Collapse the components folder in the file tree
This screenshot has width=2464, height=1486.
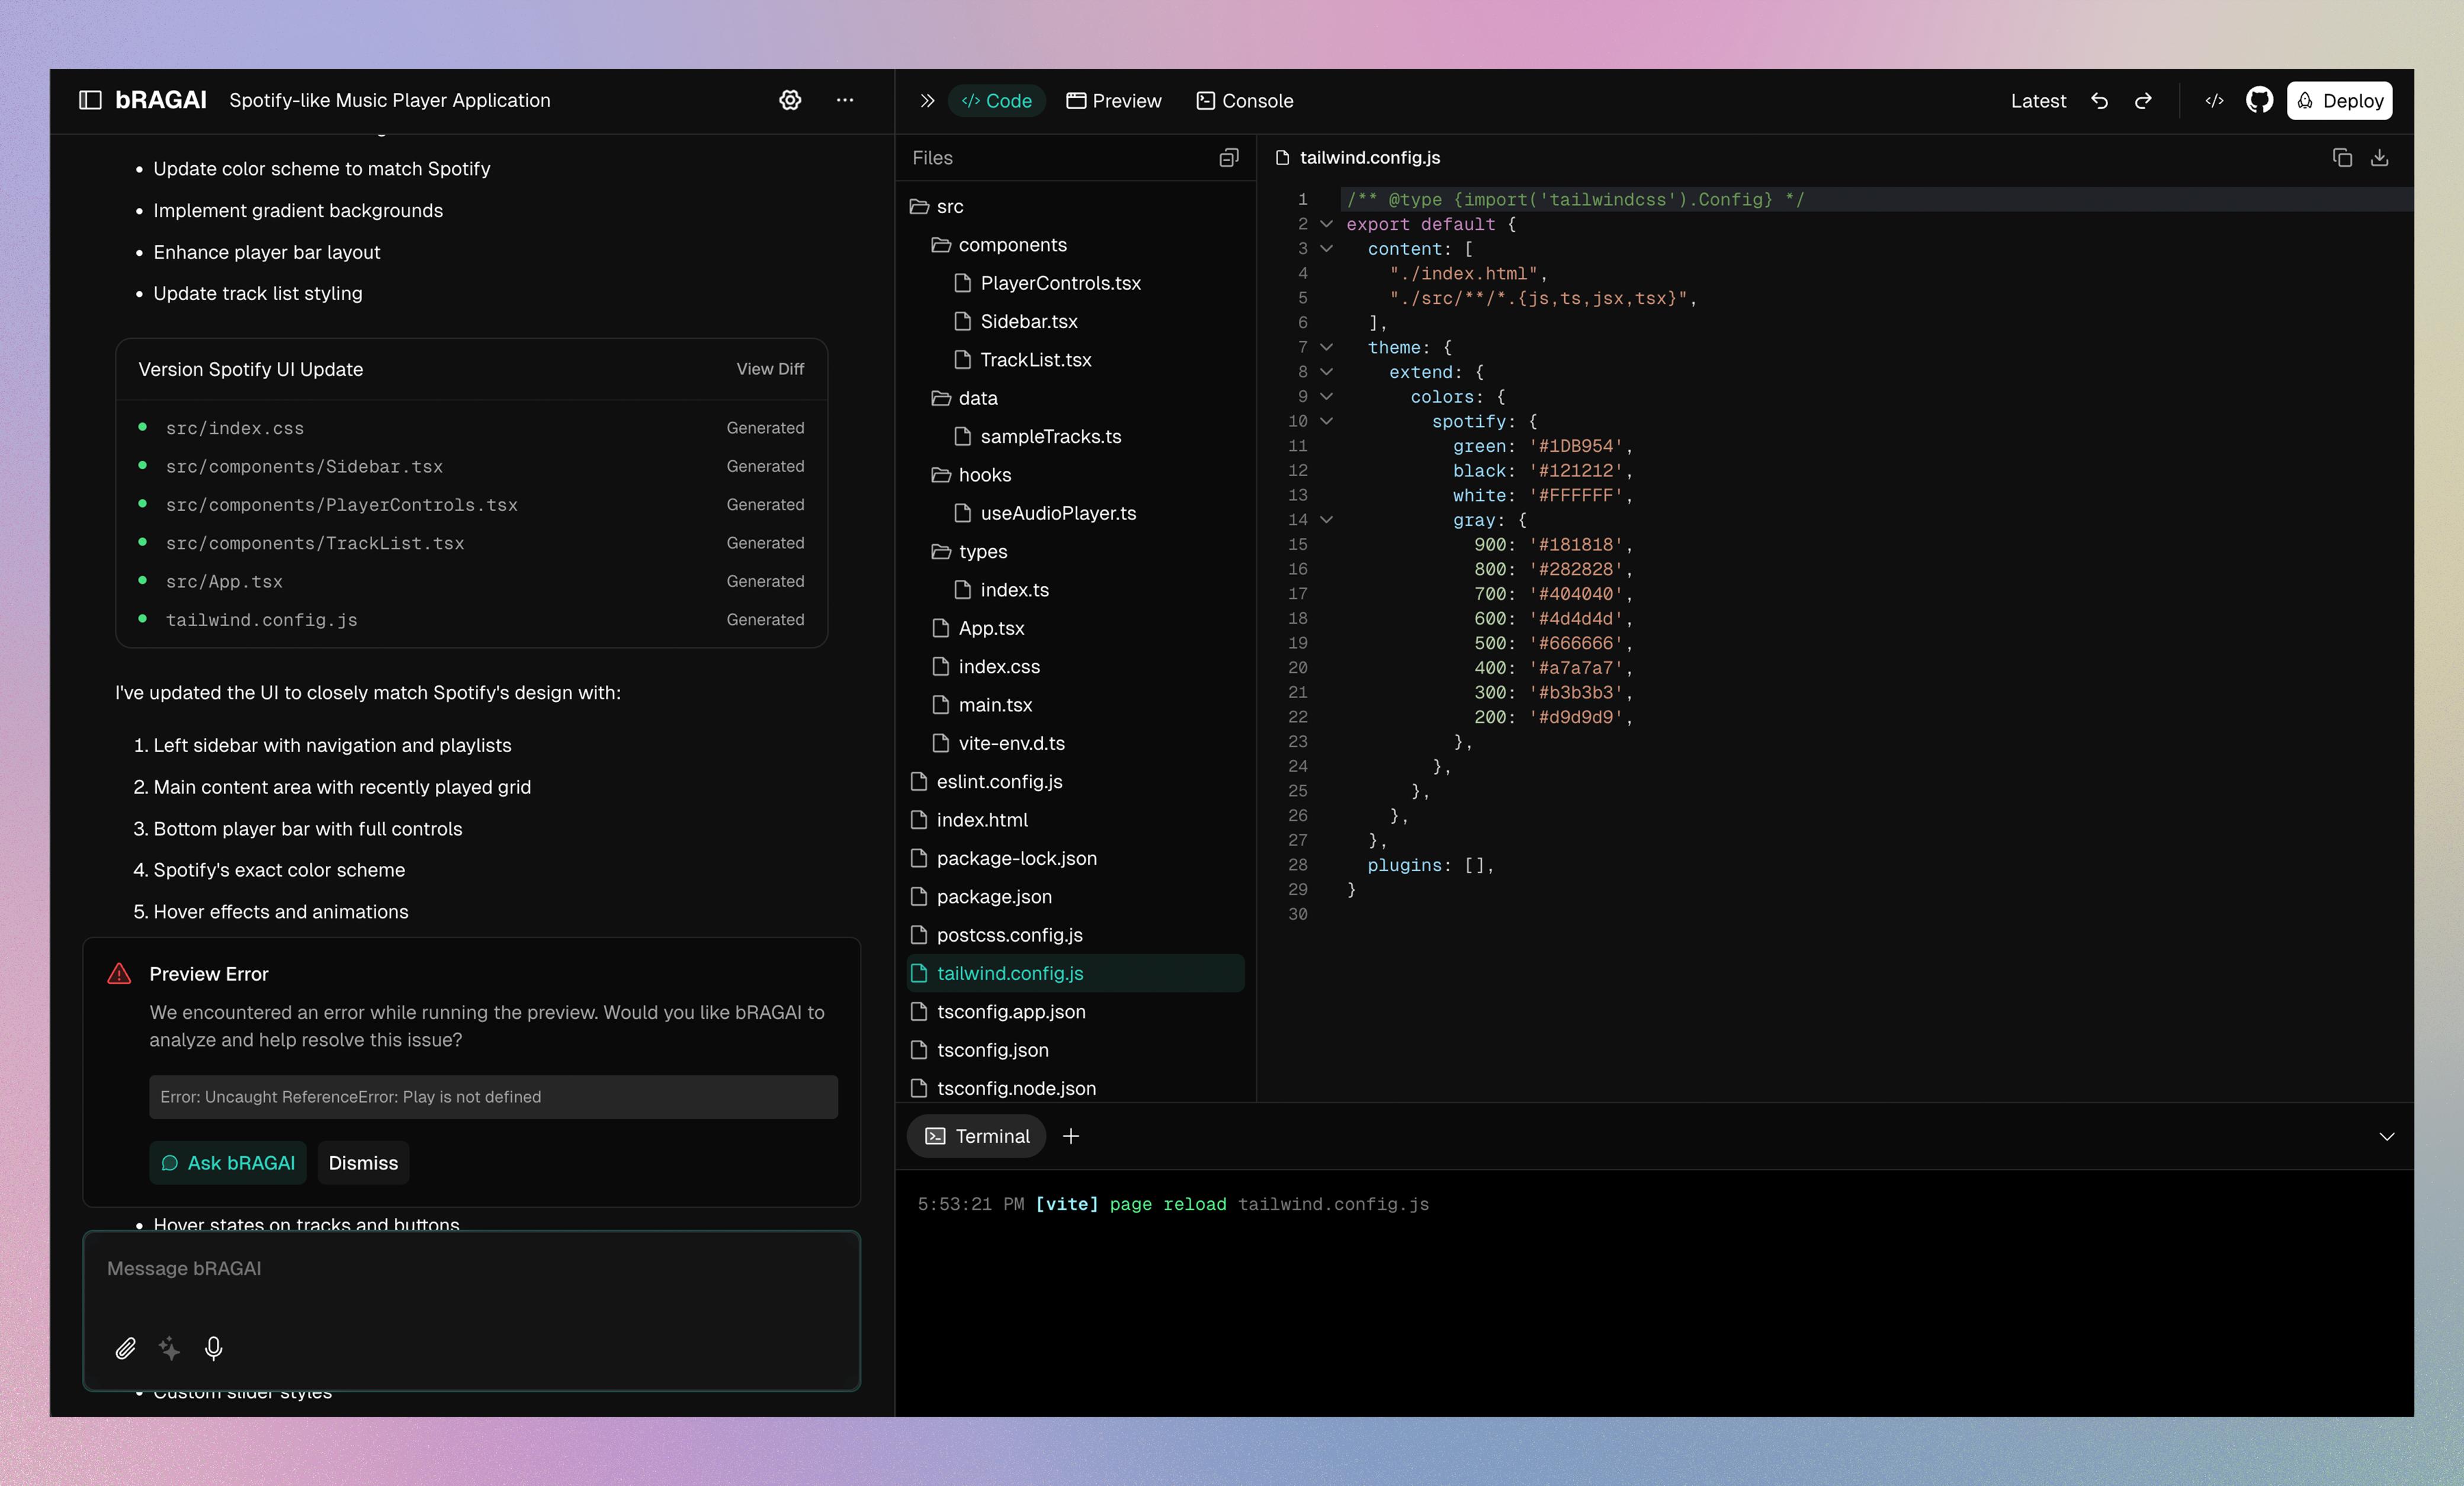click(1012, 245)
